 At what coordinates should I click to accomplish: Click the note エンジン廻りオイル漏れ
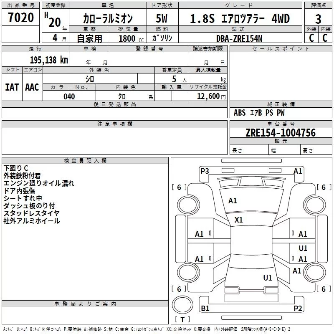39,183
